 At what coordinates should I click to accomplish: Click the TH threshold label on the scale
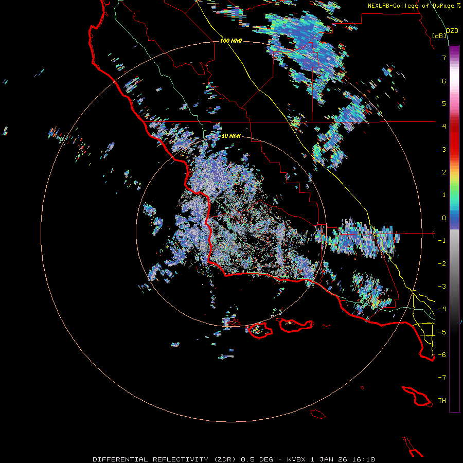point(442,401)
